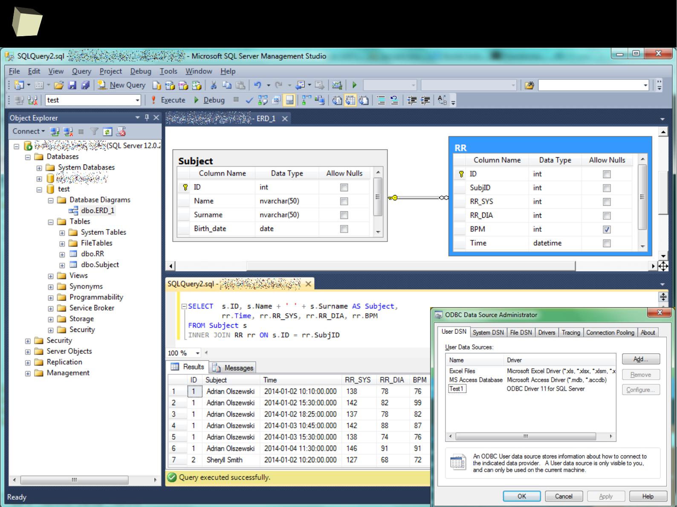This screenshot has height=507, width=677.
Task: Click OK in ODBC Data Source Administrator
Action: 522,496
